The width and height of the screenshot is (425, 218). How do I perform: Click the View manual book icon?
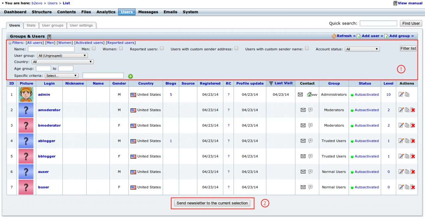point(395,3)
